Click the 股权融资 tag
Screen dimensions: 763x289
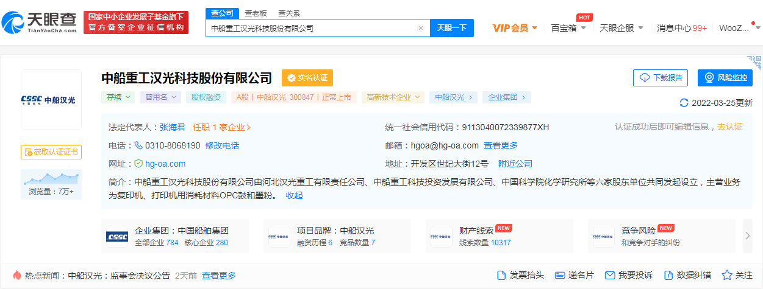pos(206,97)
